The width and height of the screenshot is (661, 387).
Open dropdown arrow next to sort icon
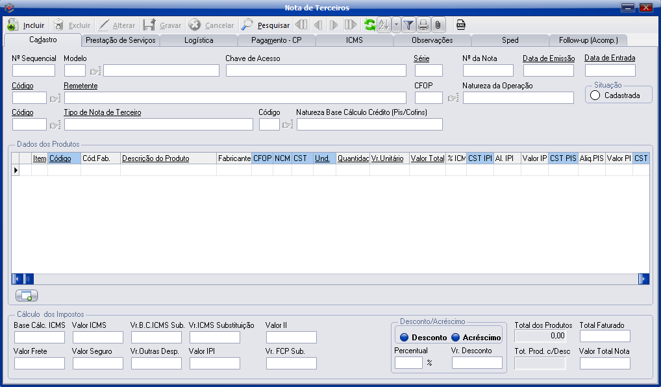coord(395,25)
